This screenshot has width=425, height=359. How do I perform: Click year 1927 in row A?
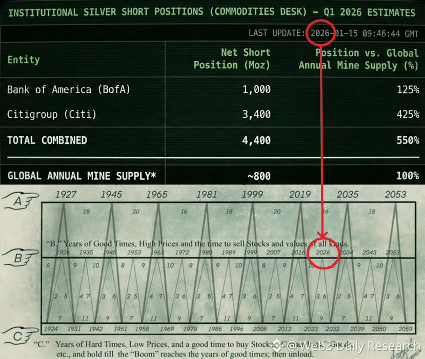[66, 195]
